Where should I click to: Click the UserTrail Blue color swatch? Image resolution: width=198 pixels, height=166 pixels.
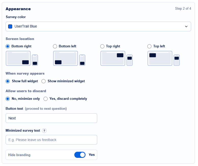pyautogui.click(x=10, y=26)
